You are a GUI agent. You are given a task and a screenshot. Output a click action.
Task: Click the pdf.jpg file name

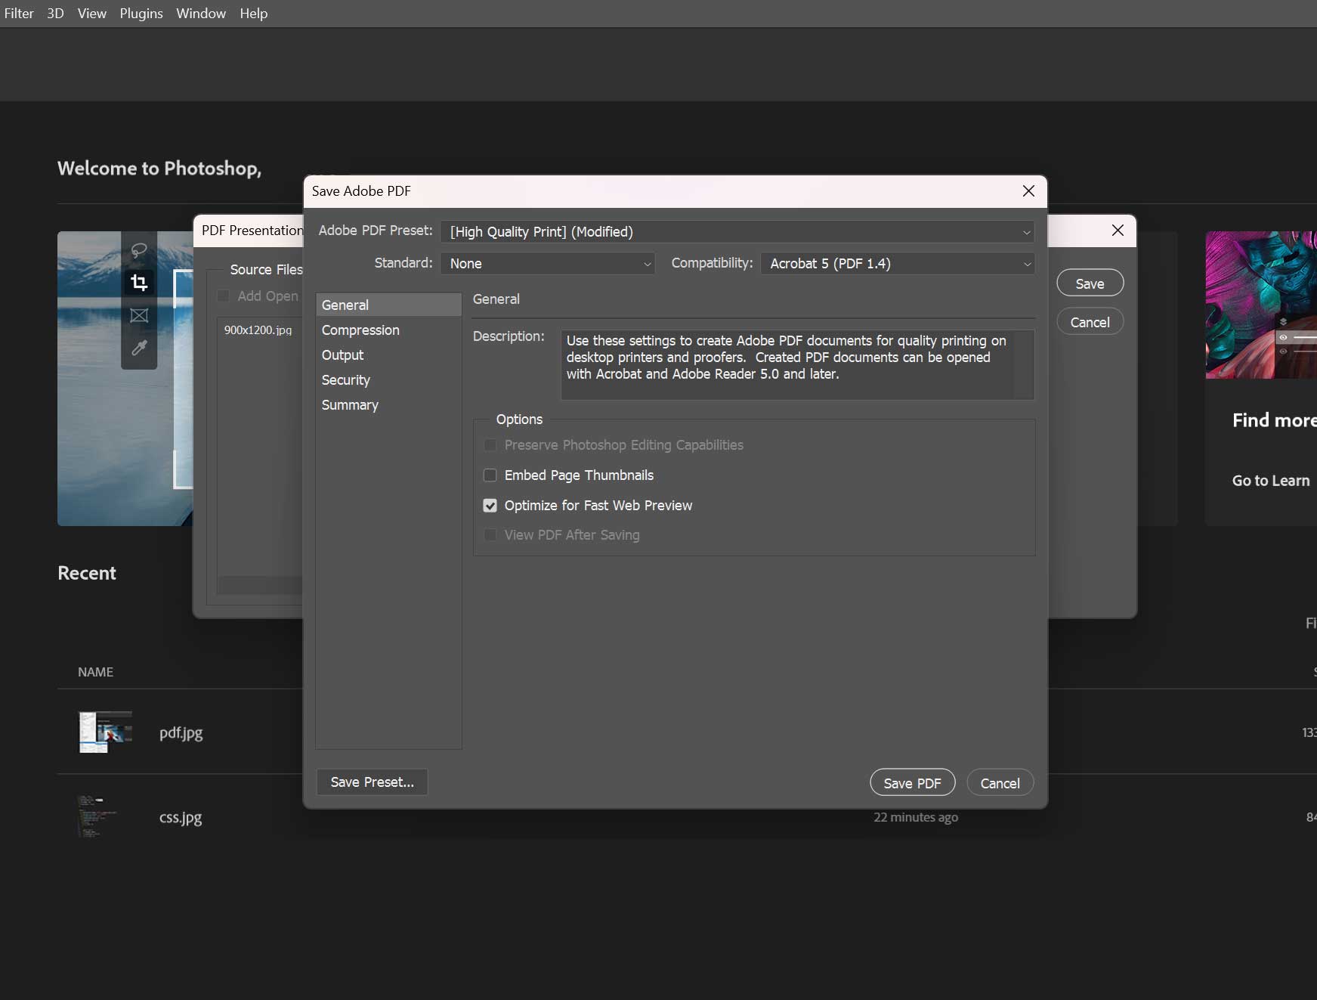[x=181, y=732]
